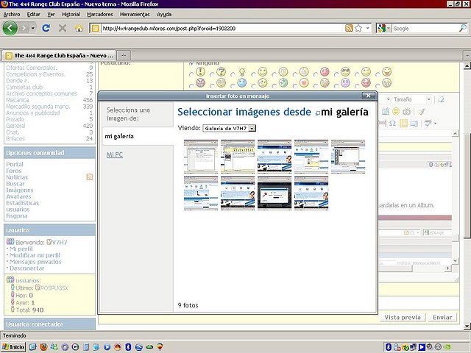
Task: Click the Enviar button
Action: point(442,317)
